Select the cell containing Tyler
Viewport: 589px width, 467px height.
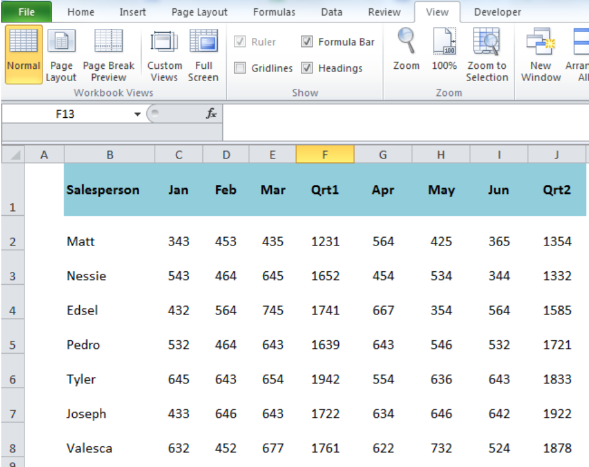(110, 371)
